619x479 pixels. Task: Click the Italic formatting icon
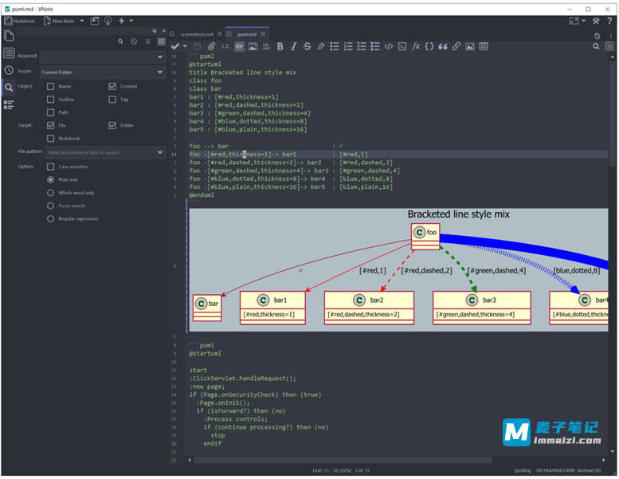[293, 46]
